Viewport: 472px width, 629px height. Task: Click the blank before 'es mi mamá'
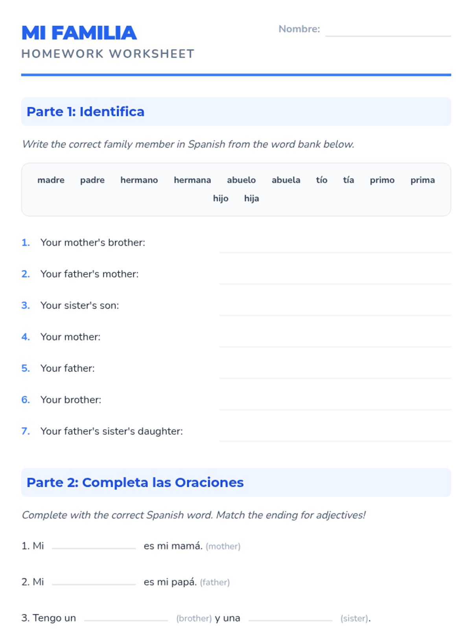[94, 545]
